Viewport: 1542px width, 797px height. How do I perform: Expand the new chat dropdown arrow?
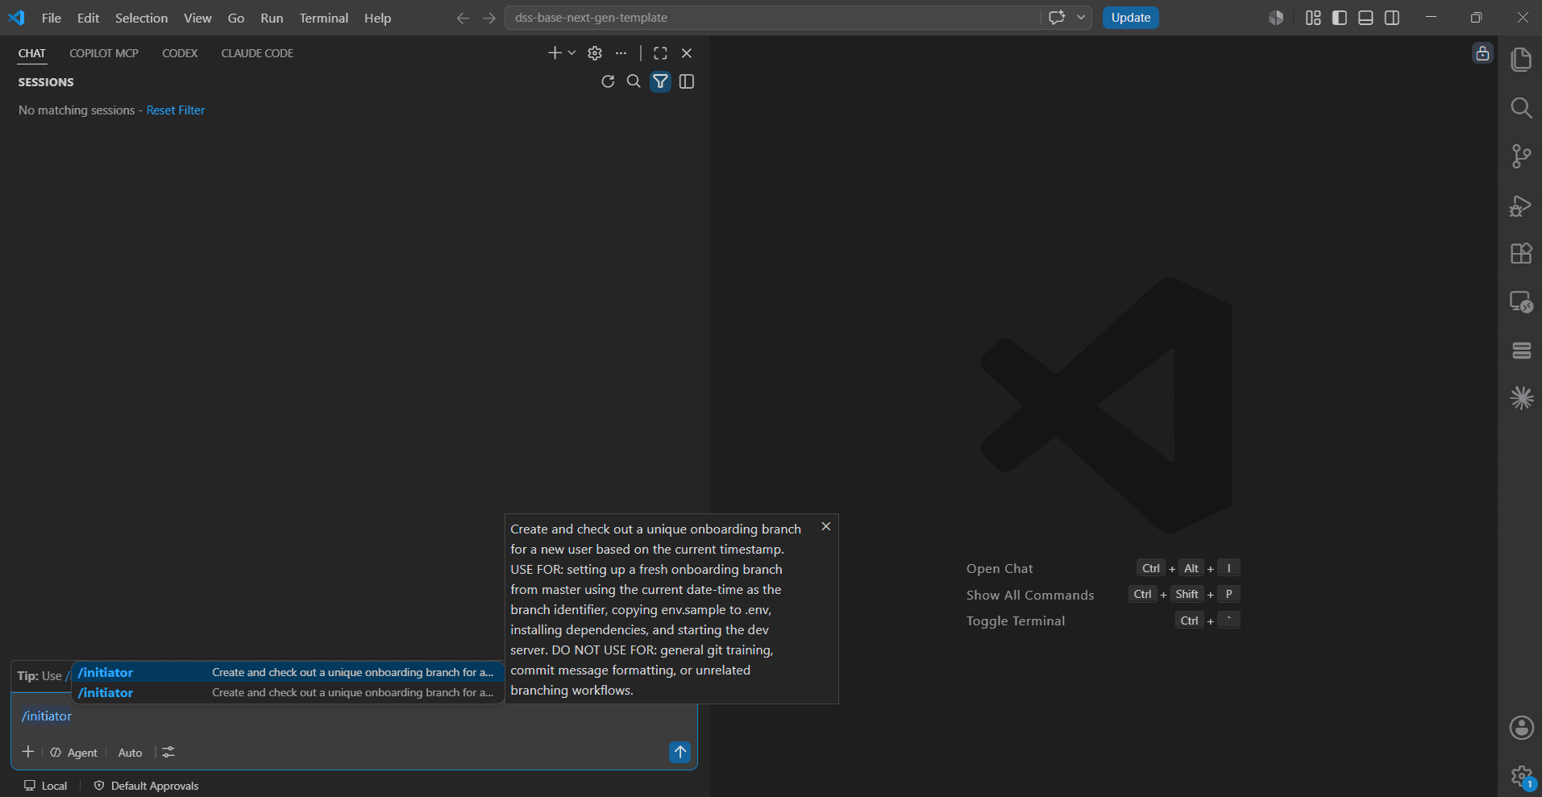[571, 53]
